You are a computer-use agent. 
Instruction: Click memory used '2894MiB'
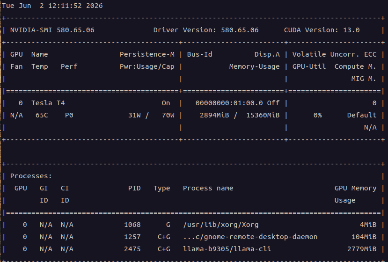[x=214, y=115]
